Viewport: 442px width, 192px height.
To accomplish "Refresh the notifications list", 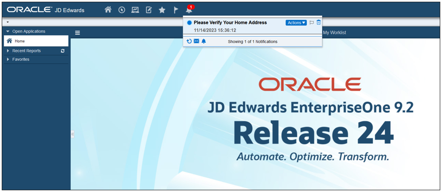I will [189, 41].
